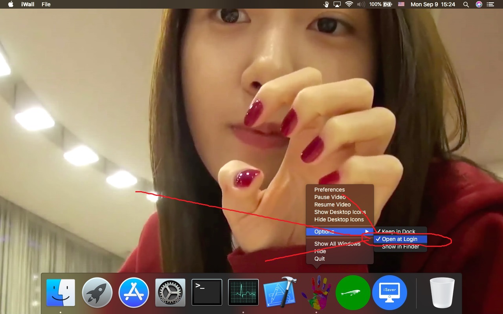Image resolution: width=503 pixels, height=314 pixels.
Task: Choose Hide Desktop Icons
Action: (x=340, y=219)
